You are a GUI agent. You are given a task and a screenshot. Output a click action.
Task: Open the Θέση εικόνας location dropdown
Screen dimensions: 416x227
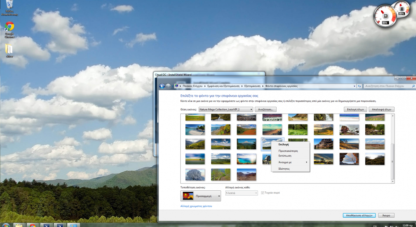(226, 109)
